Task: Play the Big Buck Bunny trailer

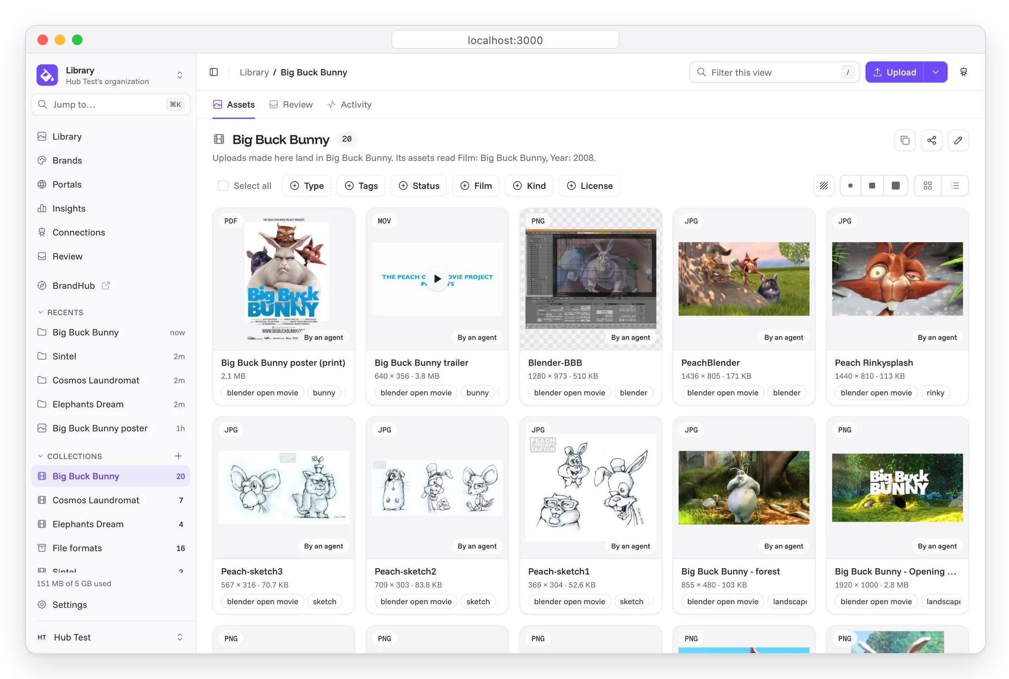Action: point(437,279)
